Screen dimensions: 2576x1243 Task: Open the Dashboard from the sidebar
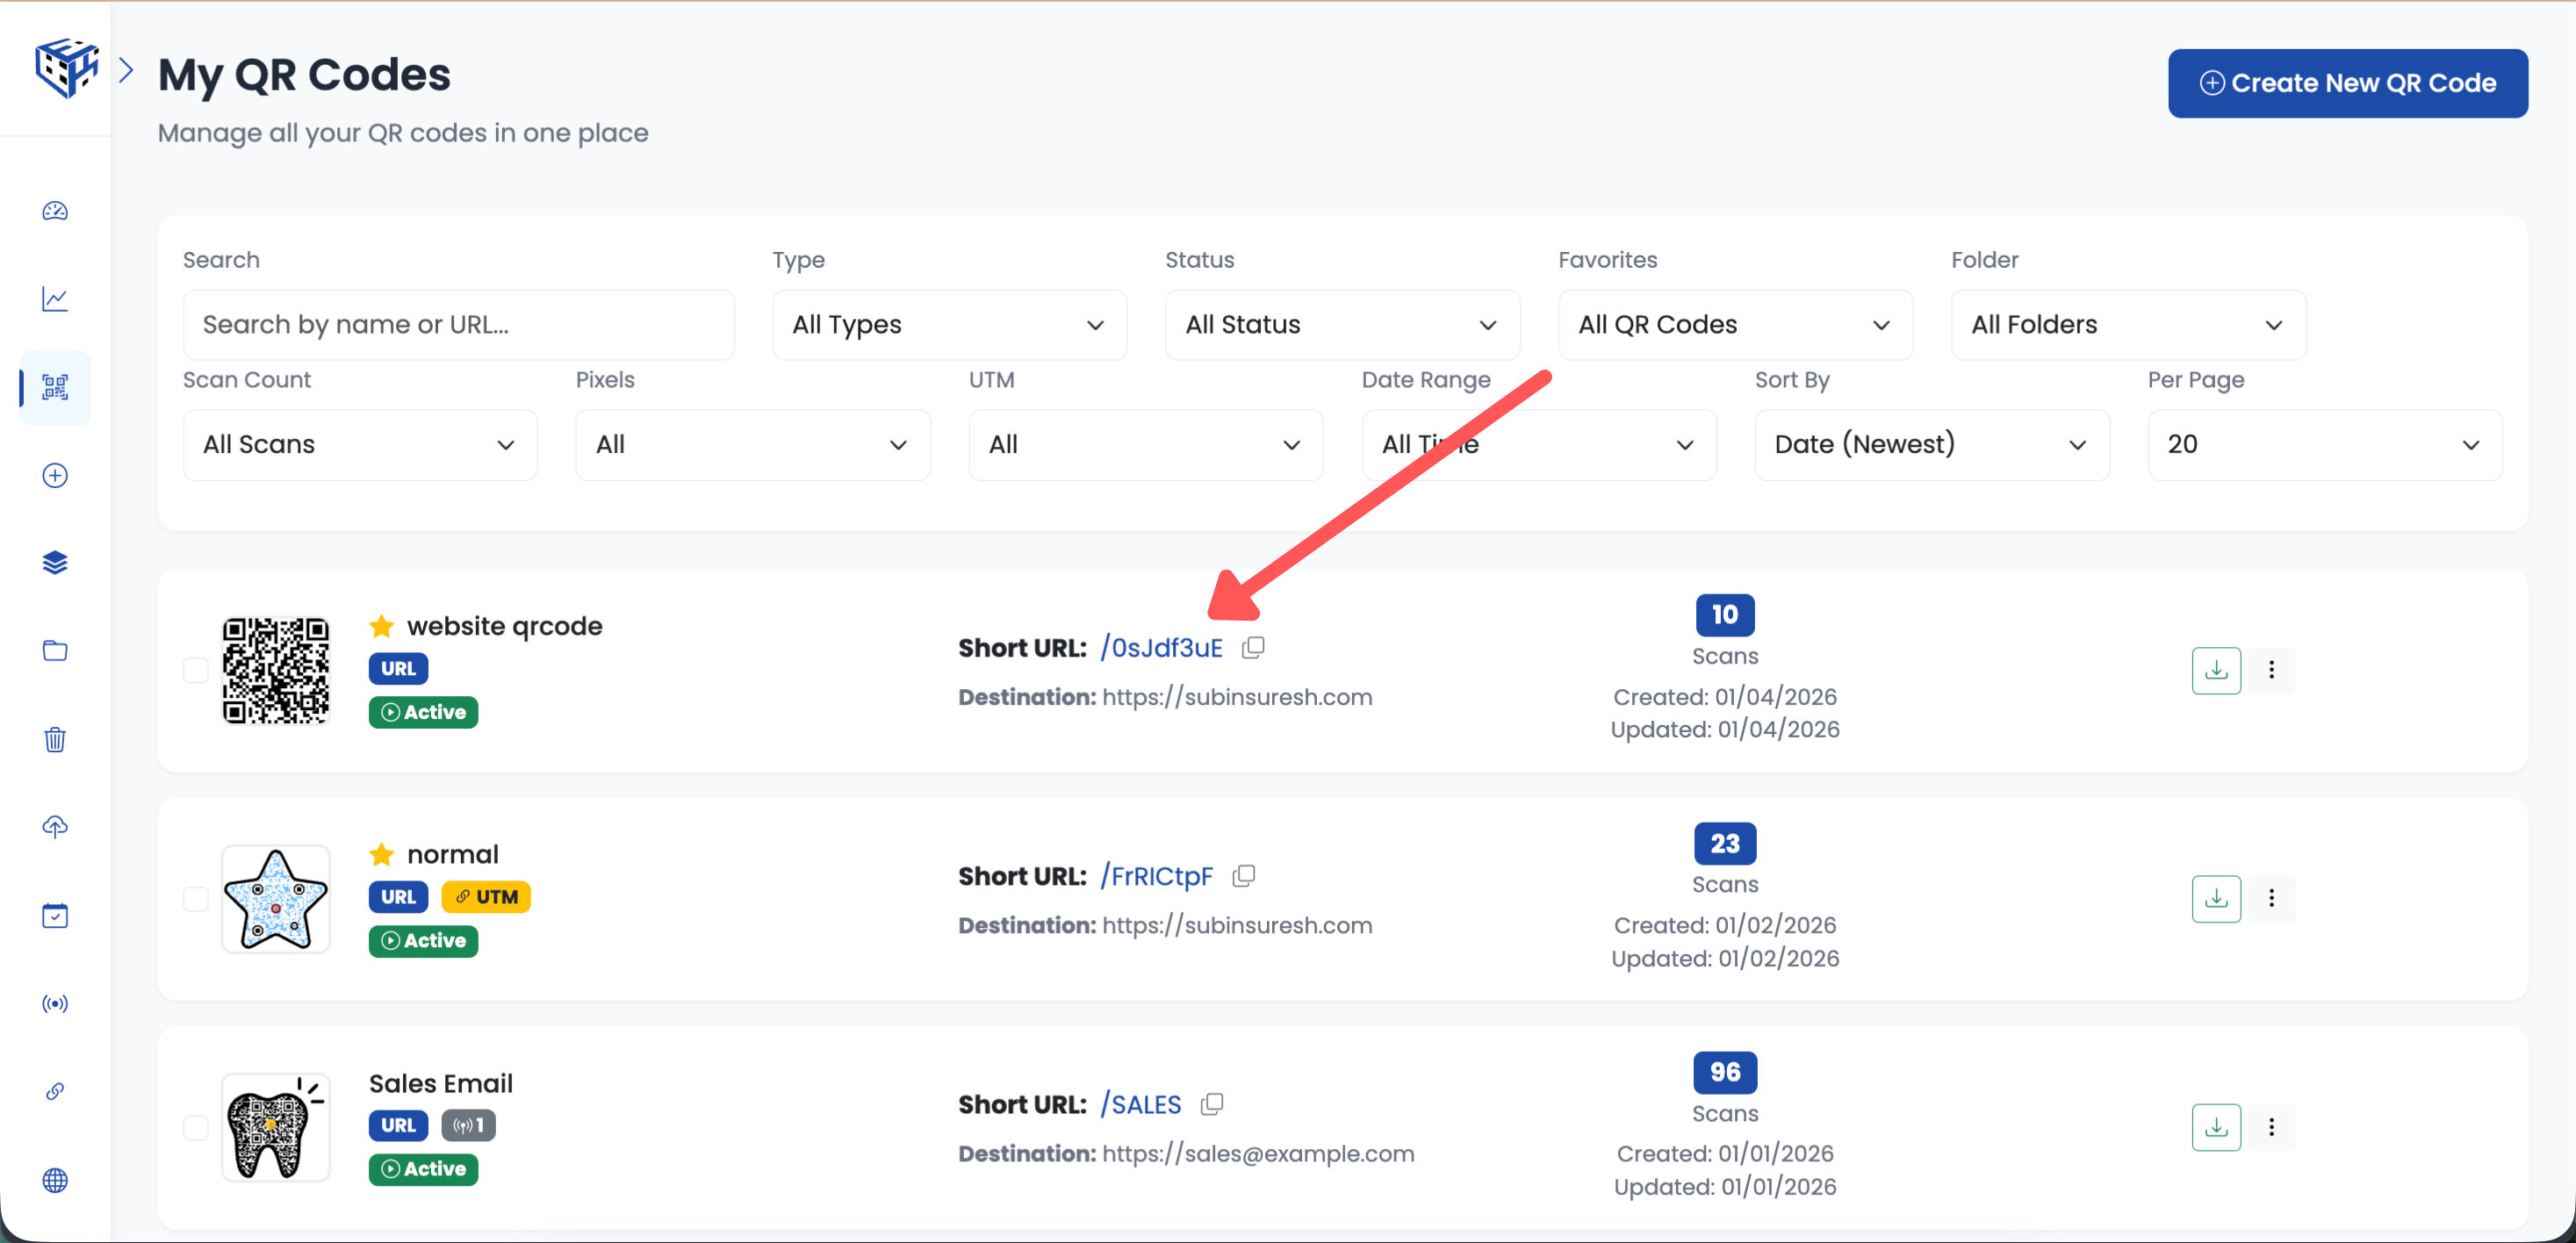(x=55, y=211)
